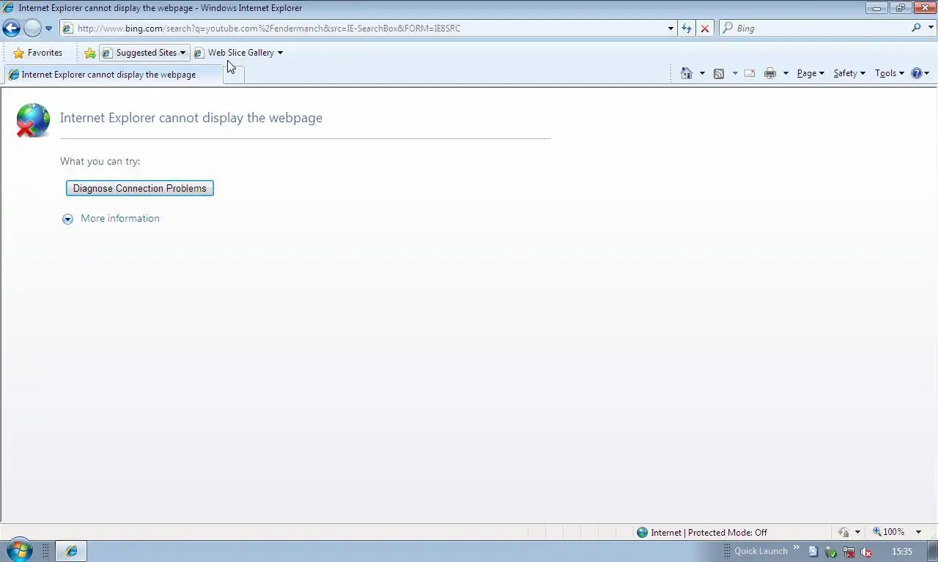This screenshot has width=938, height=562.
Task: Click the Read Mail envelope icon
Action: coord(750,73)
